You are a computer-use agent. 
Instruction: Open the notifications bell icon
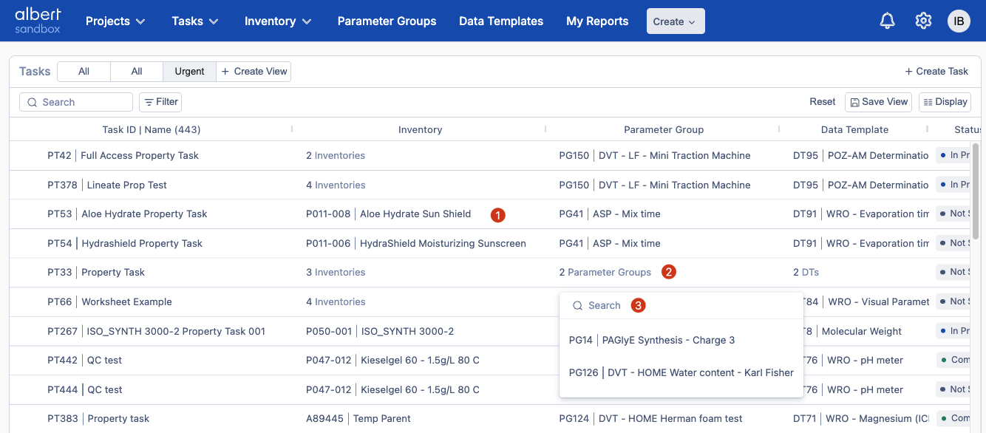[x=887, y=21]
